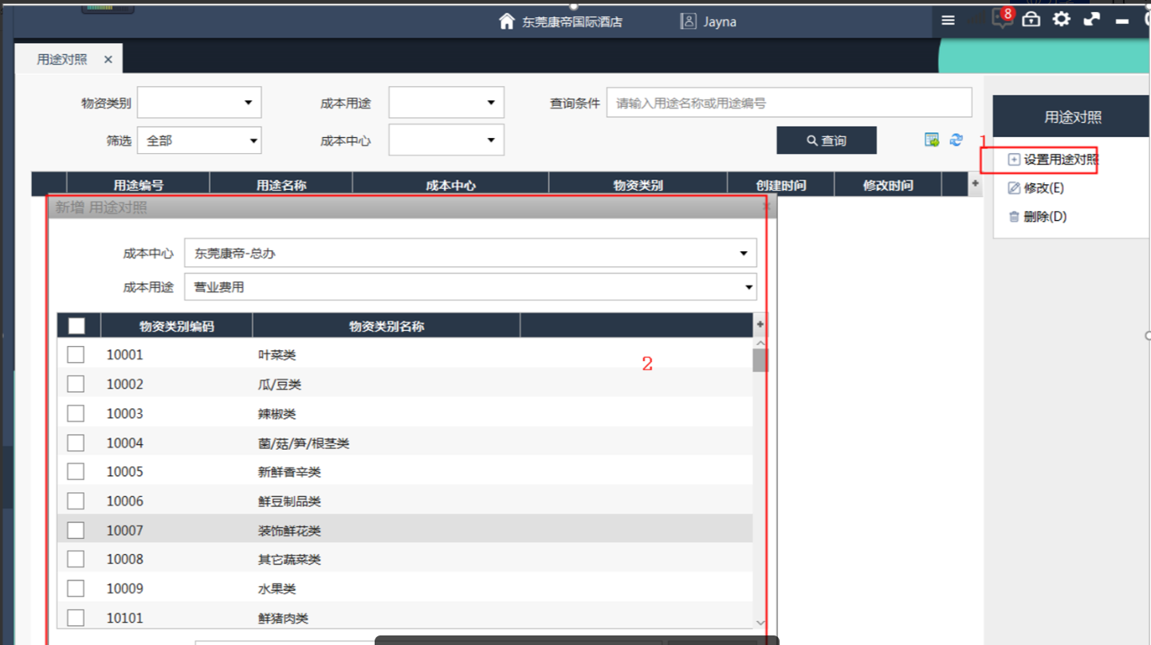
Task: Open the 物资类别 dropdown
Action: (199, 103)
